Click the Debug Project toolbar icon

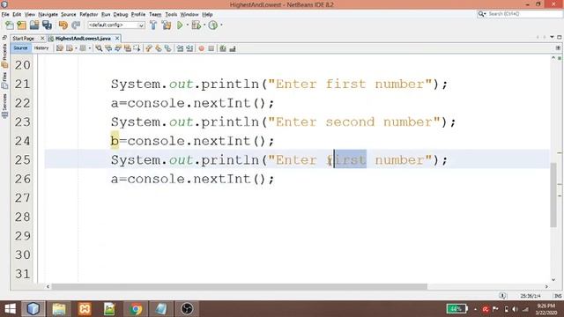(196, 26)
